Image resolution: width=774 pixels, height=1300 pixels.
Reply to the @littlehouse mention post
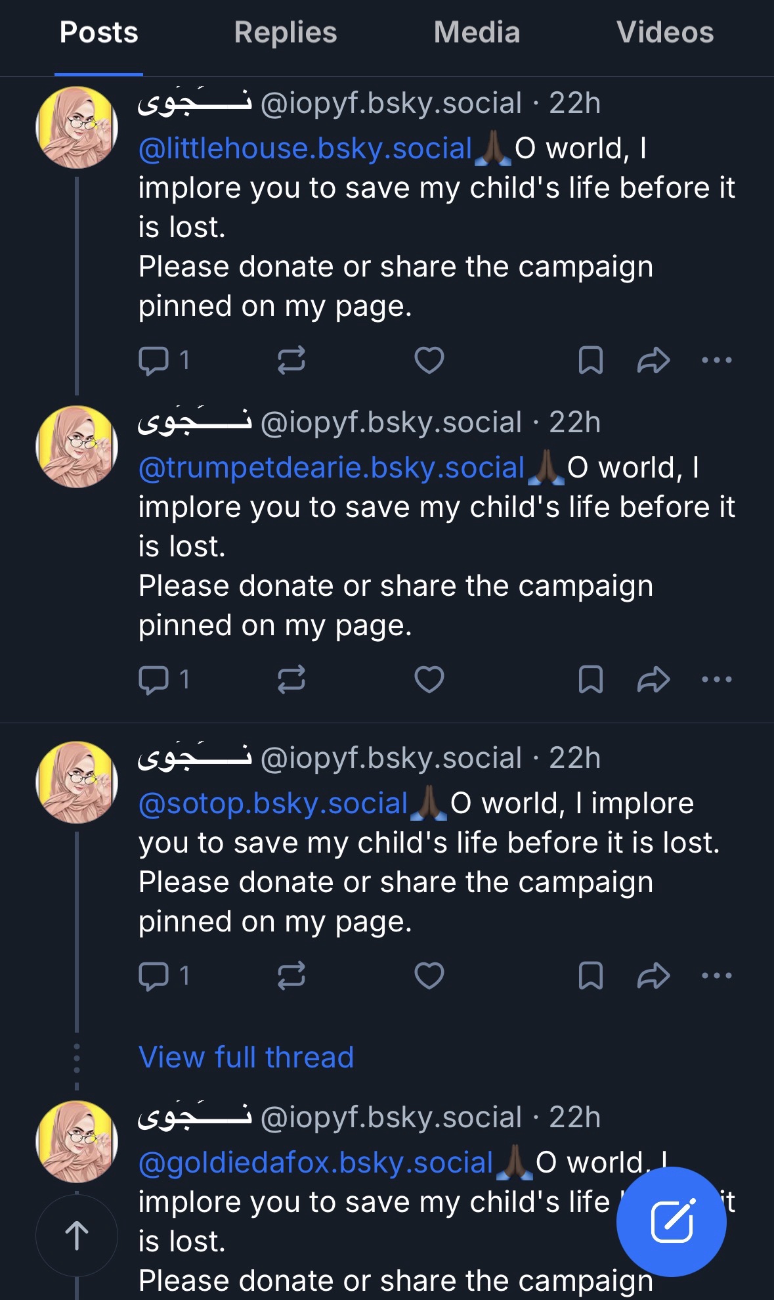click(x=154, y=361)
